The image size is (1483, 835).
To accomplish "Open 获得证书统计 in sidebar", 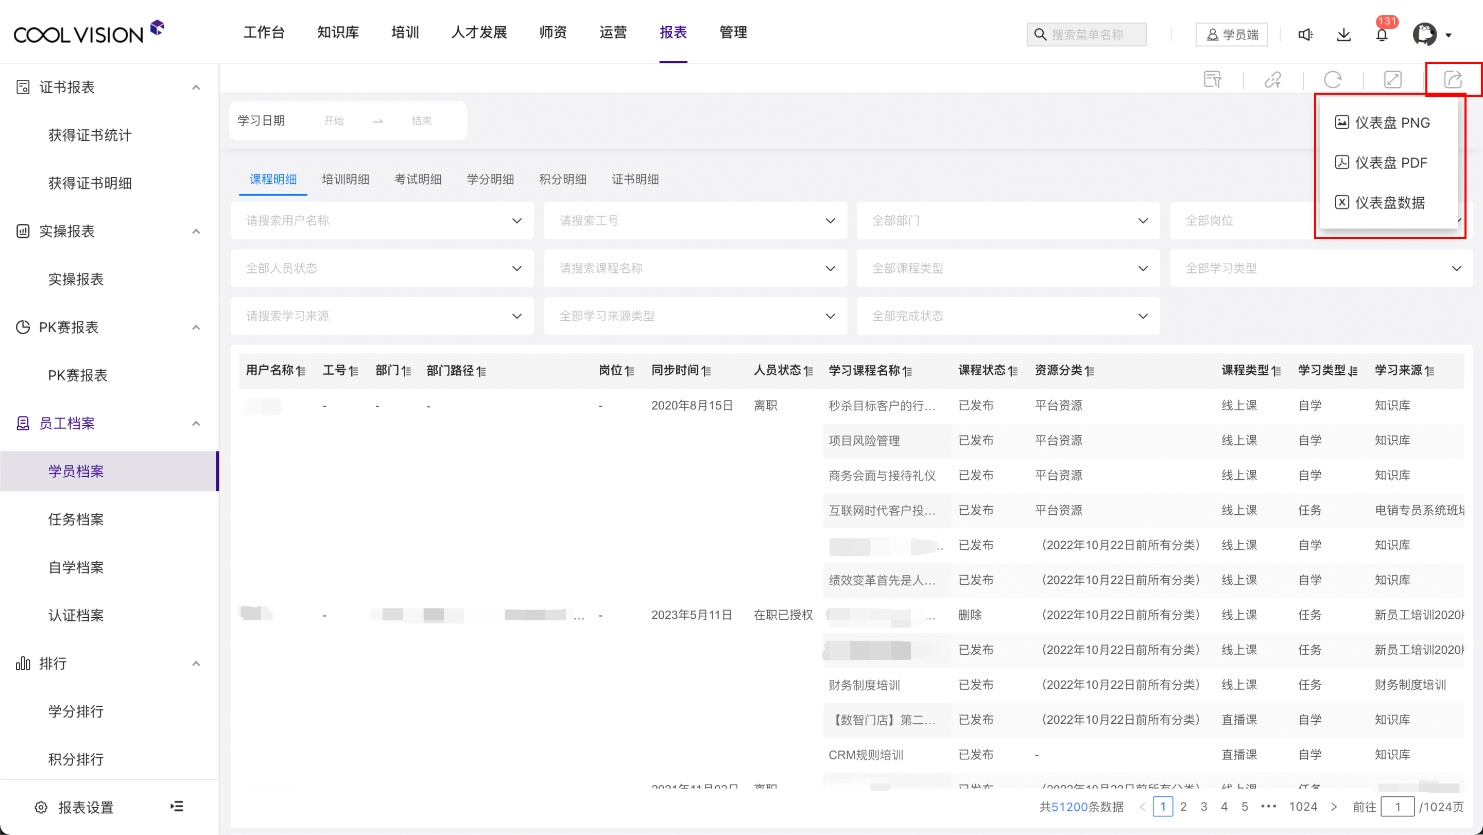I will [90, 135].
